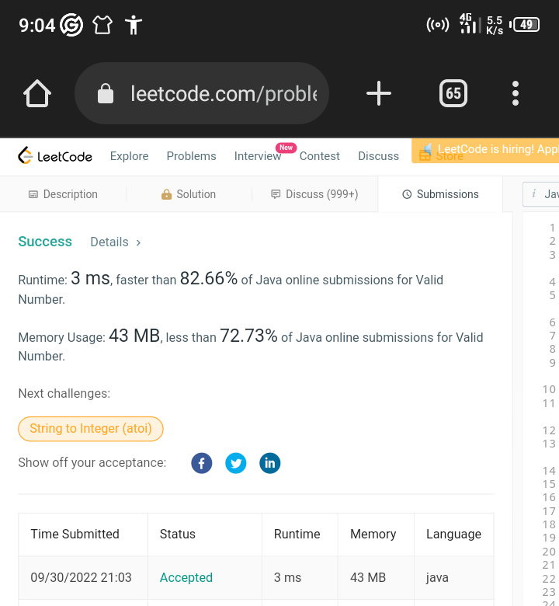Viewport: 559px width, 606px height.
Task: Open the Java language selector
Action: click(541, 194)
